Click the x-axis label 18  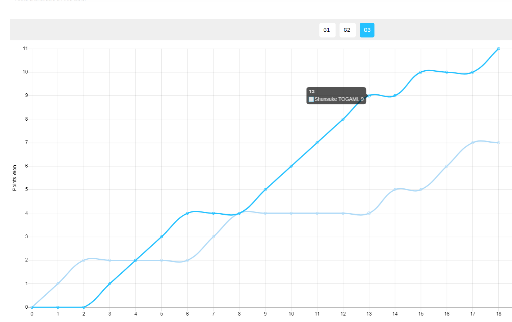499,314
